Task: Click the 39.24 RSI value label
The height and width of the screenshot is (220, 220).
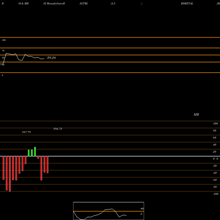Action: click(x=51, y=58)
